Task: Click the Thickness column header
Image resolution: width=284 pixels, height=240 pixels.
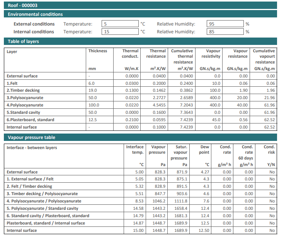Action: (x=97, y=51)
